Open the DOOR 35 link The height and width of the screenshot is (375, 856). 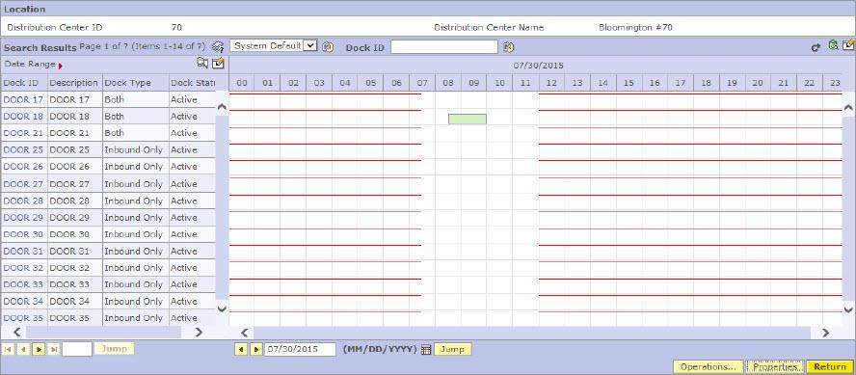[x=23, y=318]
